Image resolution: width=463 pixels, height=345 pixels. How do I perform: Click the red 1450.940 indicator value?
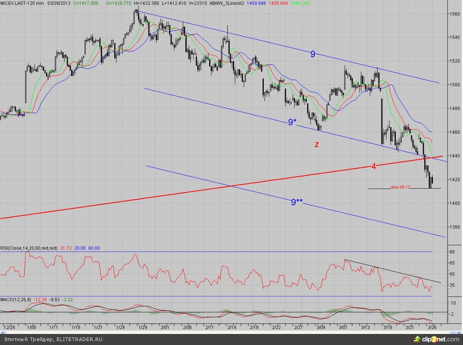pyautogui.click(x=280, y=3)
